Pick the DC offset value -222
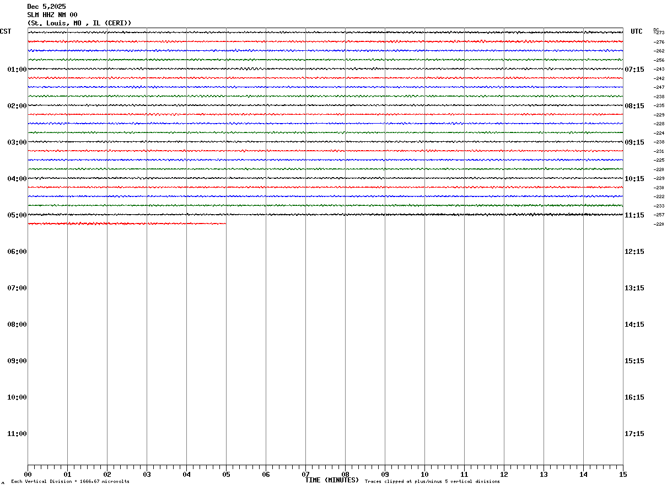 659,196
